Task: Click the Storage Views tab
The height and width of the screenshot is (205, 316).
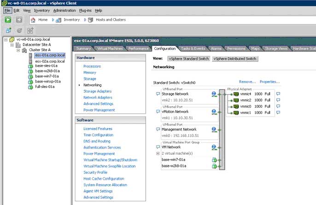Action: [276, 48]
